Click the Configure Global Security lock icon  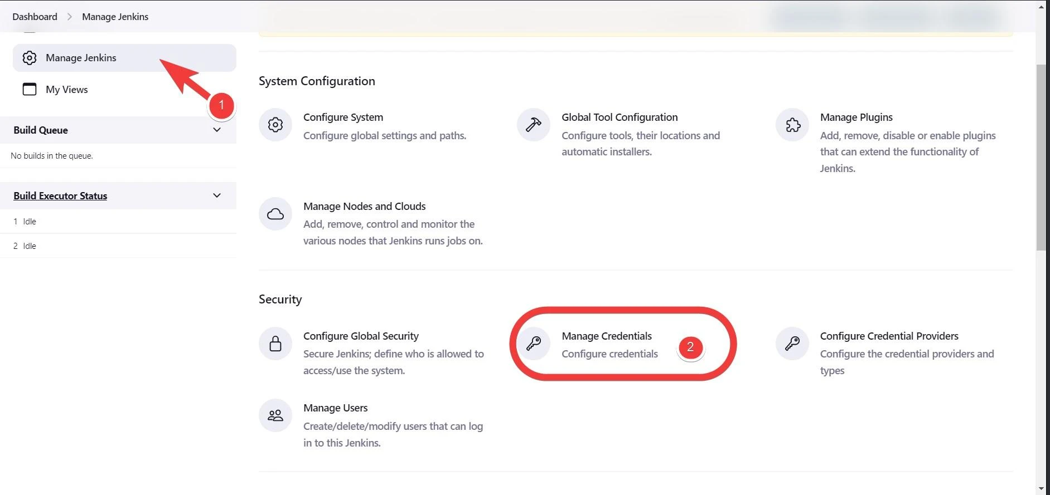tap(275, 344)
